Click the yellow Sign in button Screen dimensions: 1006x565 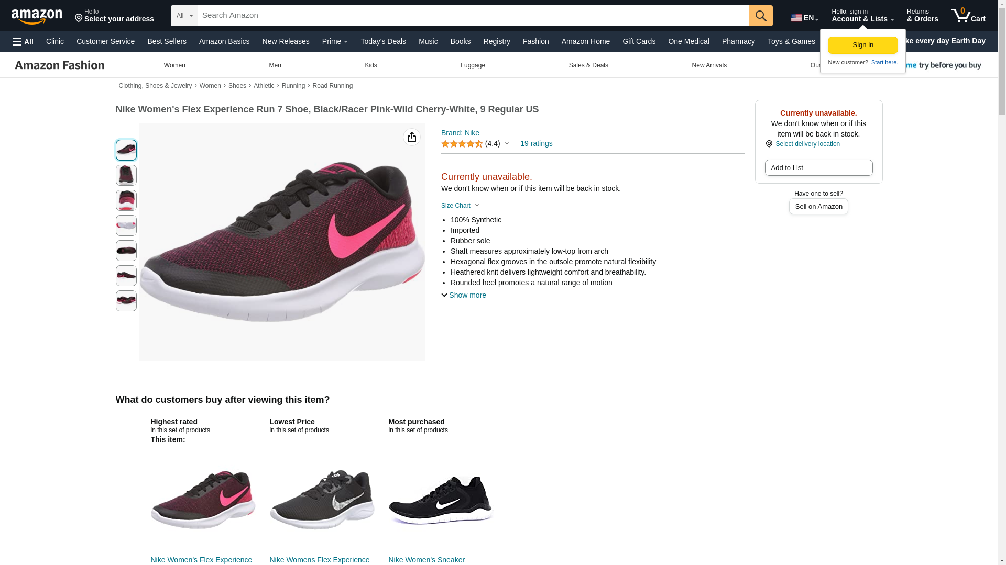pyautogui.click(x=862, y=45)
